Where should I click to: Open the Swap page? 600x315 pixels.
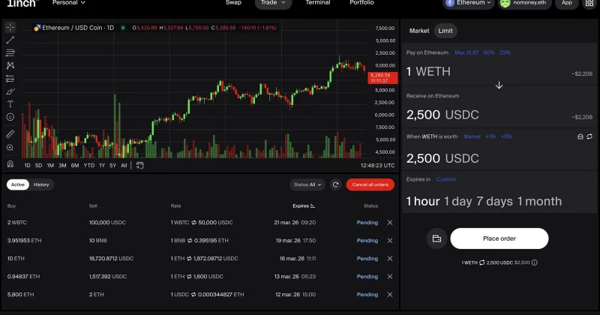pos(233,3)
